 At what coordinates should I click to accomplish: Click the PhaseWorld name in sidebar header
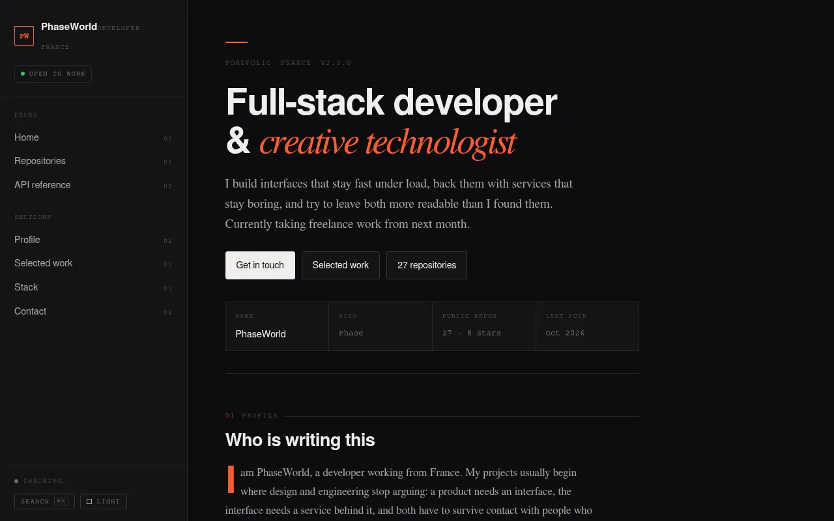[69, 27]
